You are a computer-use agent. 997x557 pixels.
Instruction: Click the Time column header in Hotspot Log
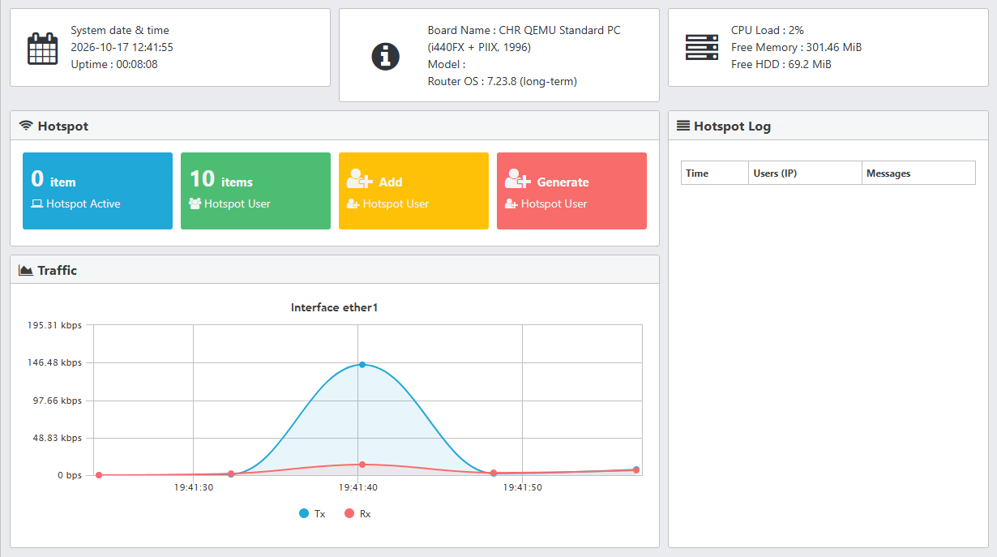714,173
